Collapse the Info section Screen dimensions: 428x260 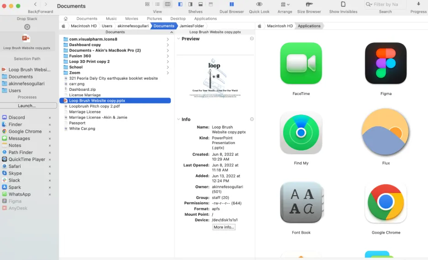[x=179, y=119]
